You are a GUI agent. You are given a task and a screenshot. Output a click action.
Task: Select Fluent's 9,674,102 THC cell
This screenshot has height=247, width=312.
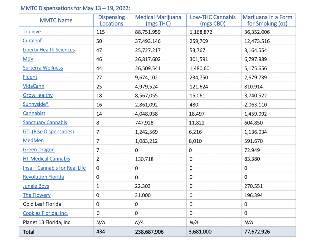pyautogui.click(x=146, y=78)
